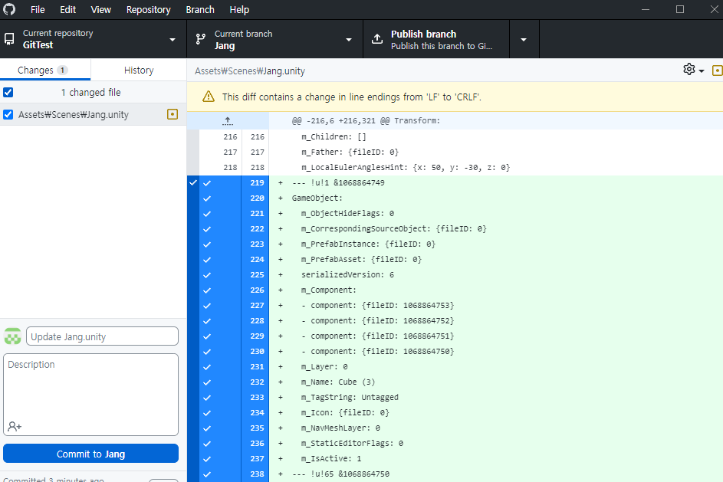The image size is (723, 482).
Task: Click modified badge beside Jang.unity in list
Action: (x=173, y=114)
